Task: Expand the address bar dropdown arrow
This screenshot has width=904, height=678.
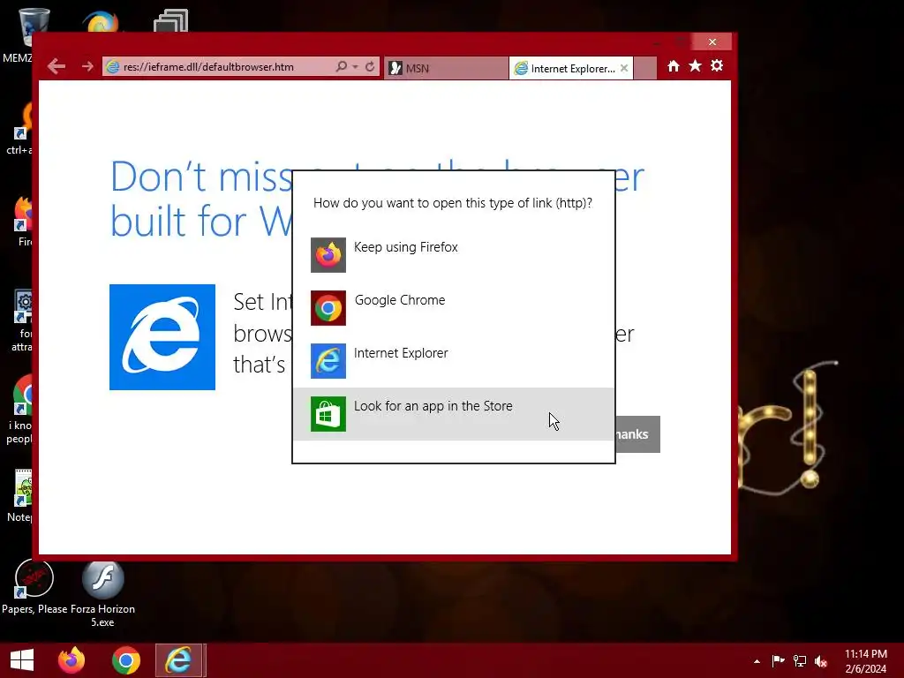Action: (355, 67)
